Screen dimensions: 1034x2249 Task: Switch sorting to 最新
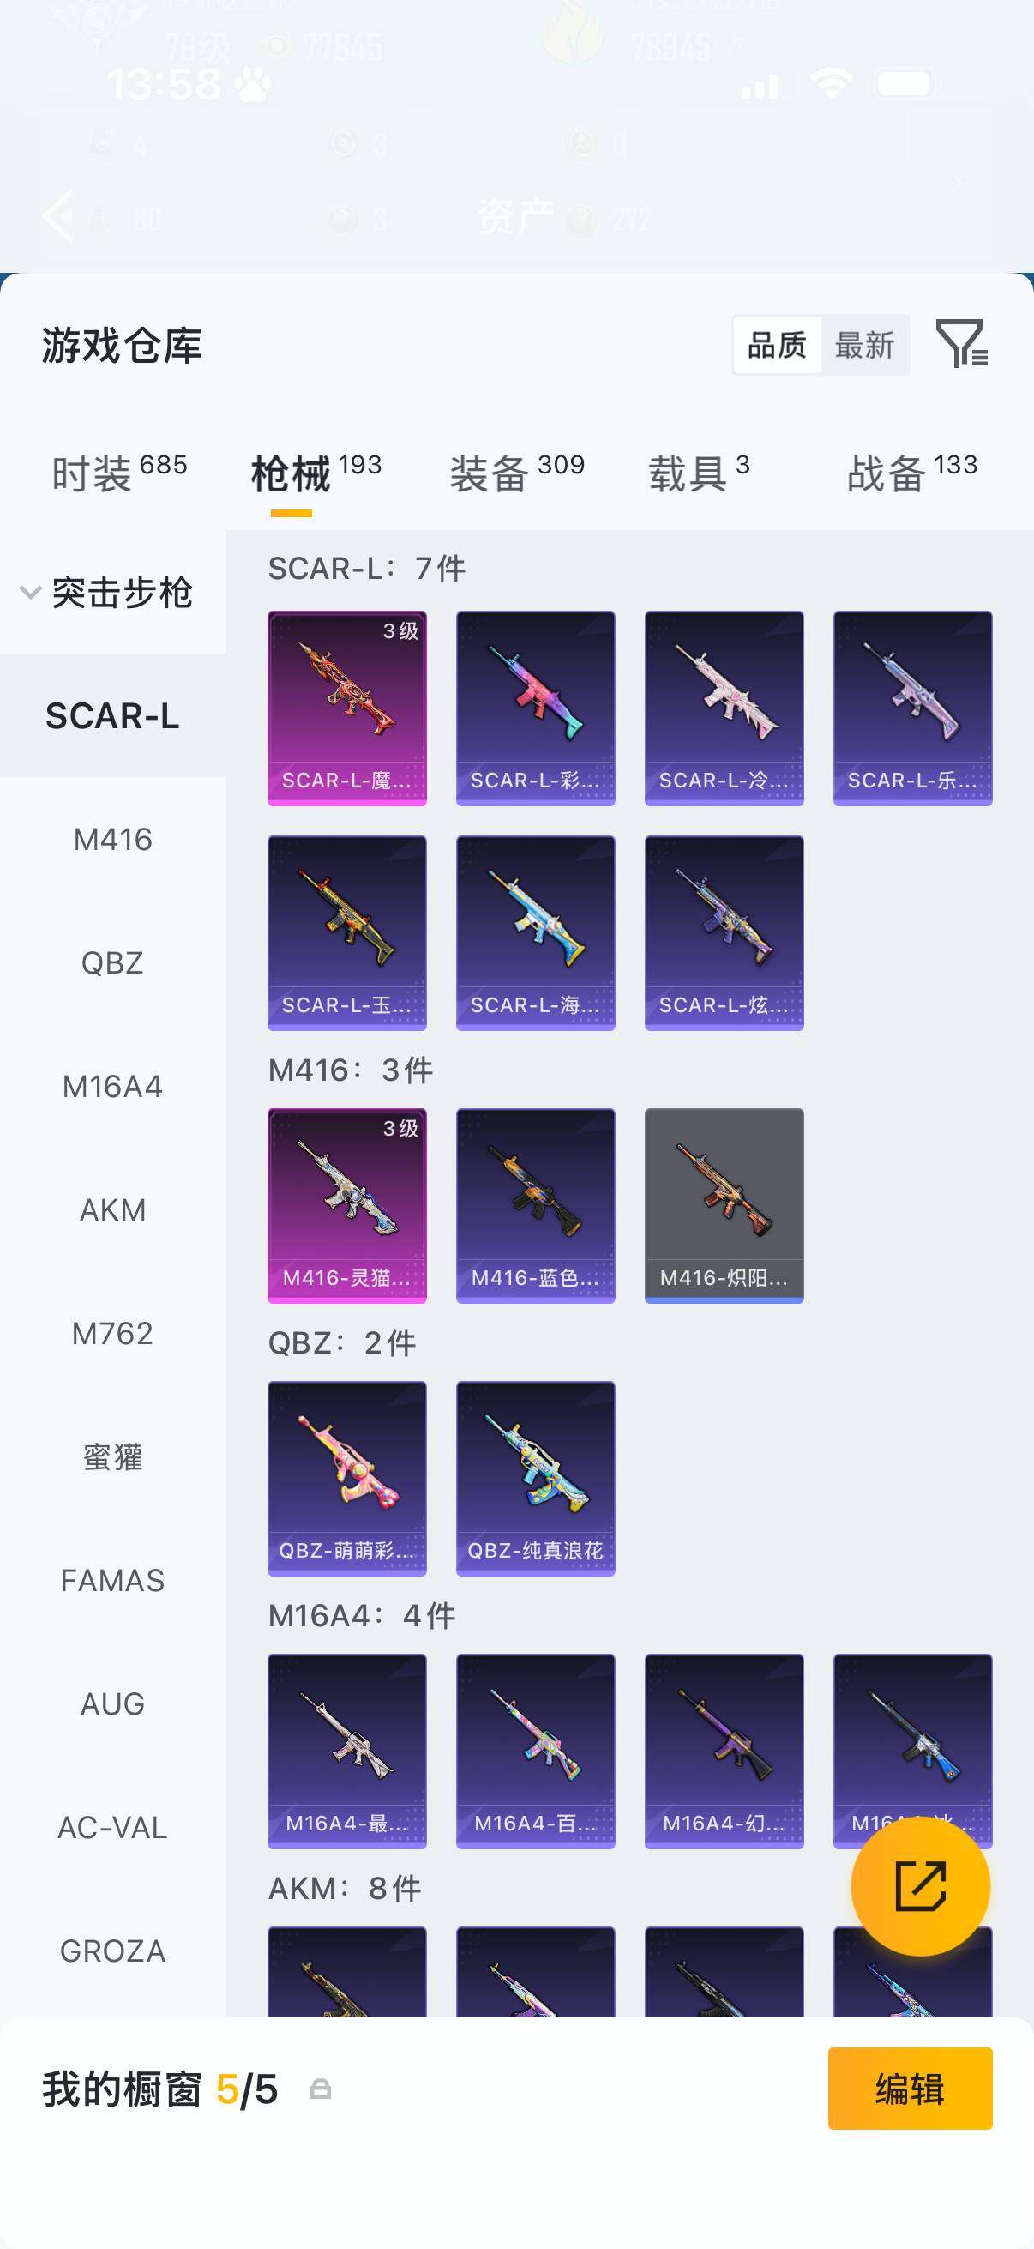pyautogui.click(x=864, y=345)
